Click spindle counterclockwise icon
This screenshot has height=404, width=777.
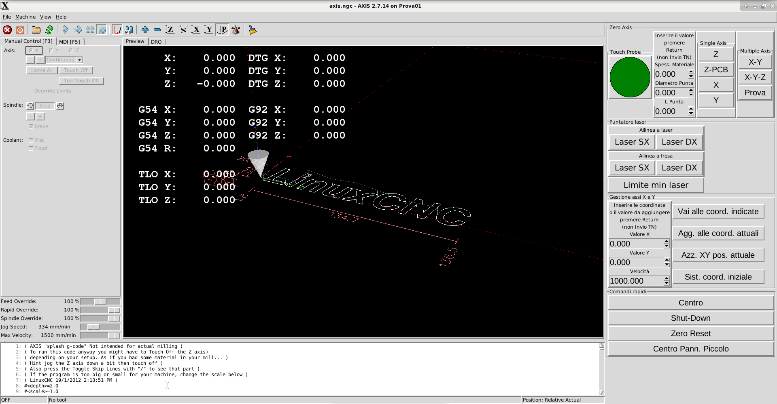pyautogui.click(x=30, y=106)
